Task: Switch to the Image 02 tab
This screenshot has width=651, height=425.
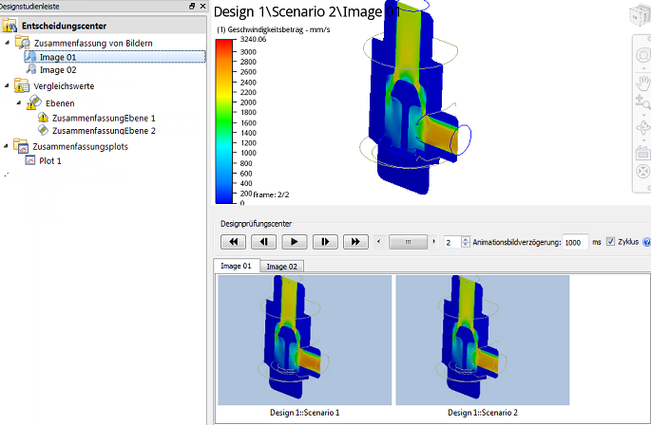Action: click(x=282, y=267)
